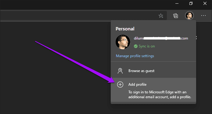Select Browse as guest
This screenshot has height=114, width=212.
pyautogui.click(x=153, y=71)
